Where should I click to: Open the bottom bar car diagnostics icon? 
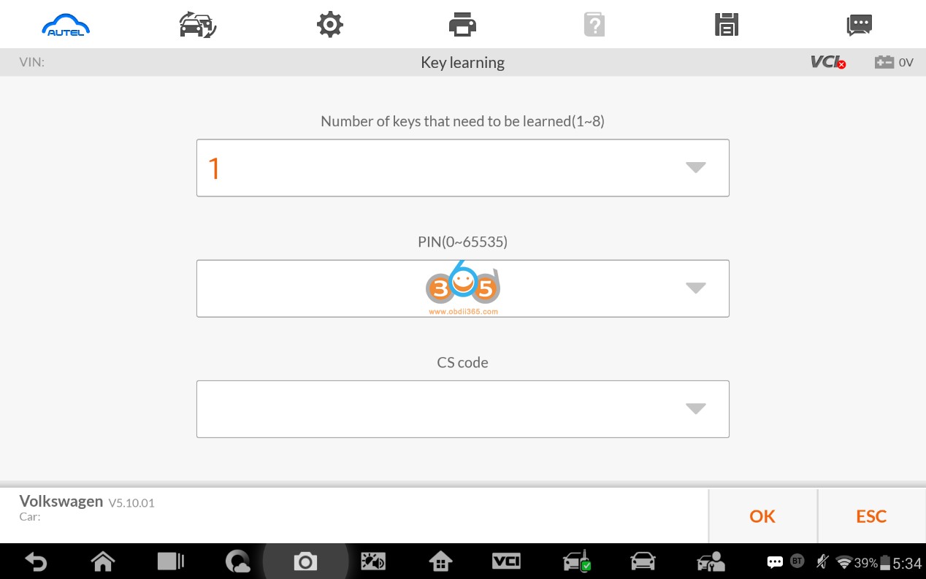click(x=643, y=561)
